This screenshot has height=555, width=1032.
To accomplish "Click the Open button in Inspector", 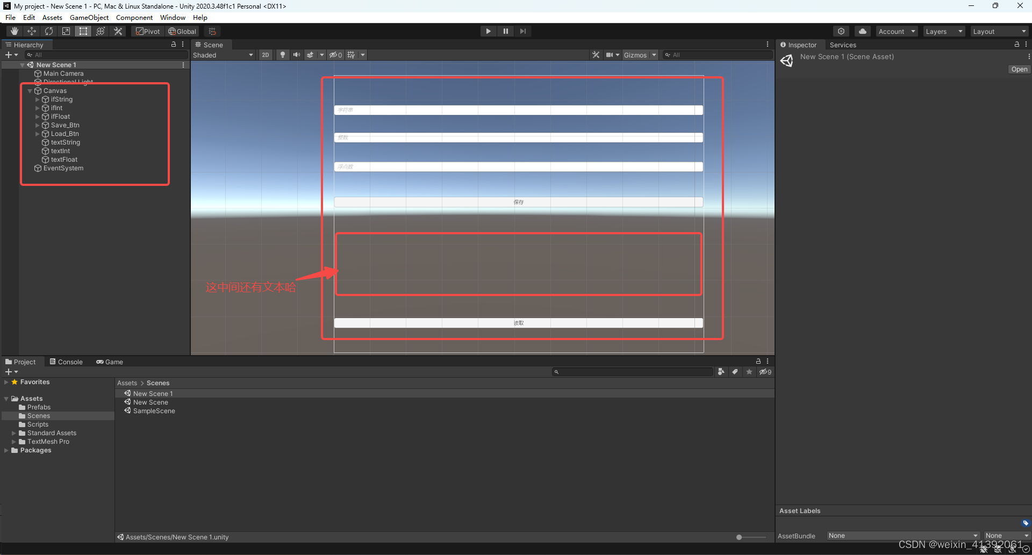I will pos(1019,69).
